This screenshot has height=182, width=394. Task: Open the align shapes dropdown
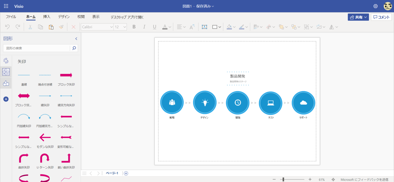click(x=258, y=27)
